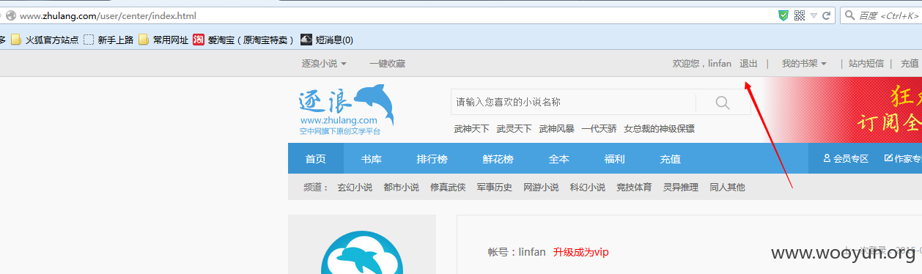Open the 同人其他 channel
Viewport: 922px width, 274px height.
727,188
